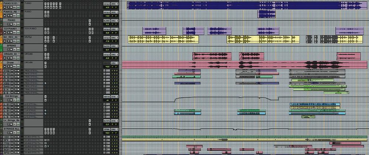Open input selector of PIANO10101 track
Viewport: 369px width, 155px height.
[107, 4]
